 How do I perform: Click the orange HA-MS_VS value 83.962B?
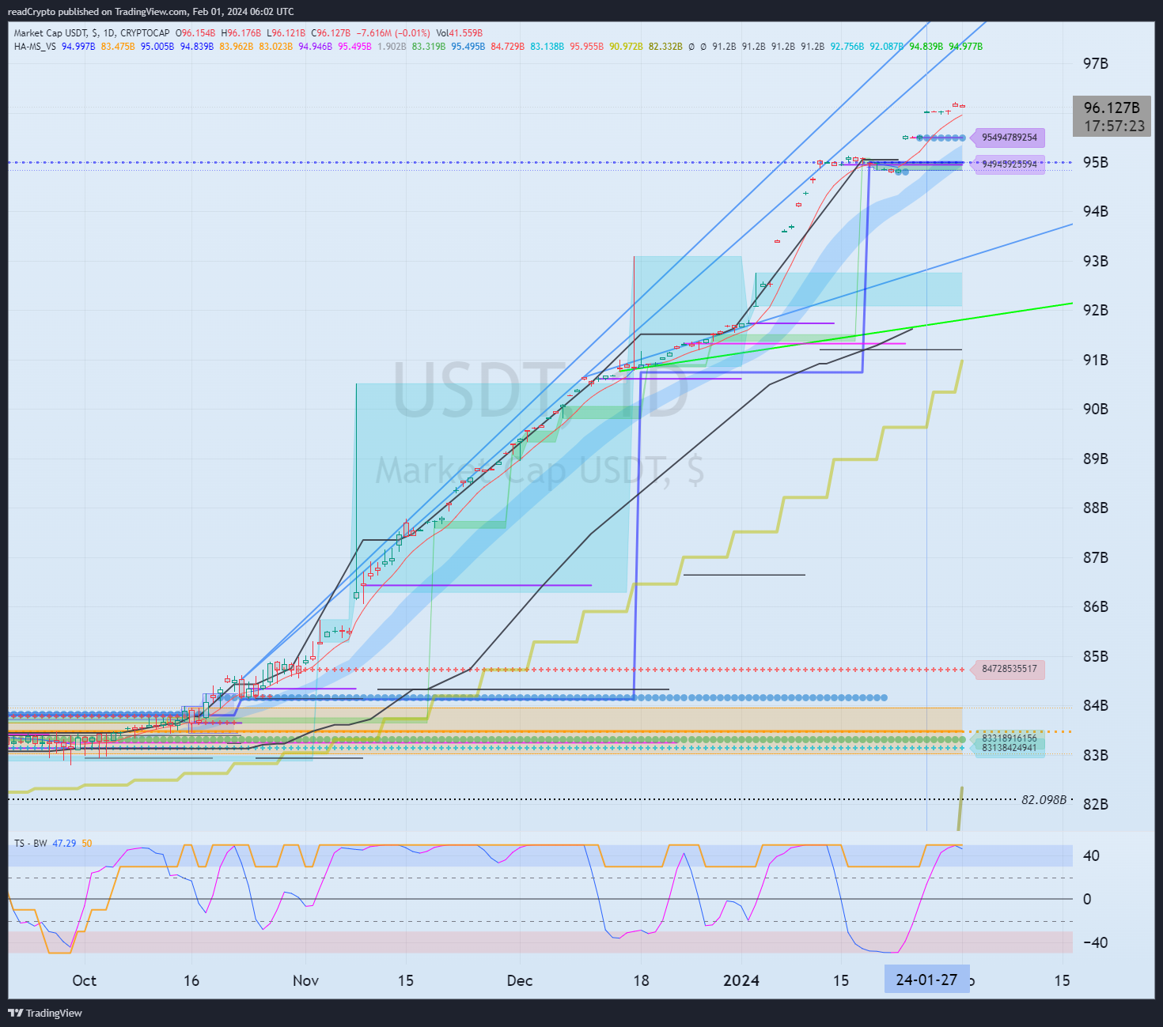point(237,47)
